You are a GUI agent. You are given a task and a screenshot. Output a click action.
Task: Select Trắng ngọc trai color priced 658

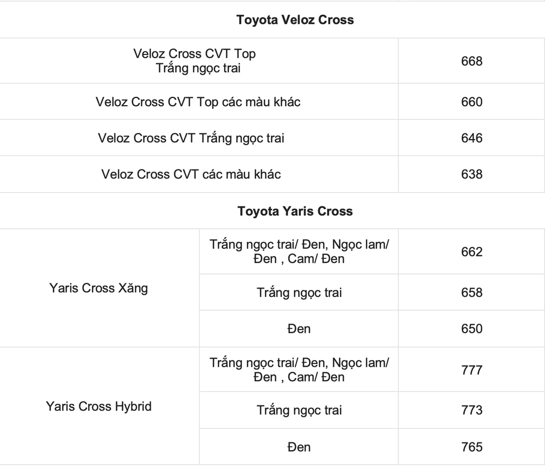coord(299,293)
